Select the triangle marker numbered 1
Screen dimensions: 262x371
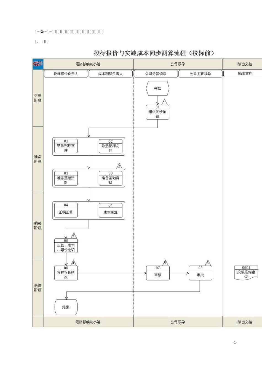tap(164, 102)
